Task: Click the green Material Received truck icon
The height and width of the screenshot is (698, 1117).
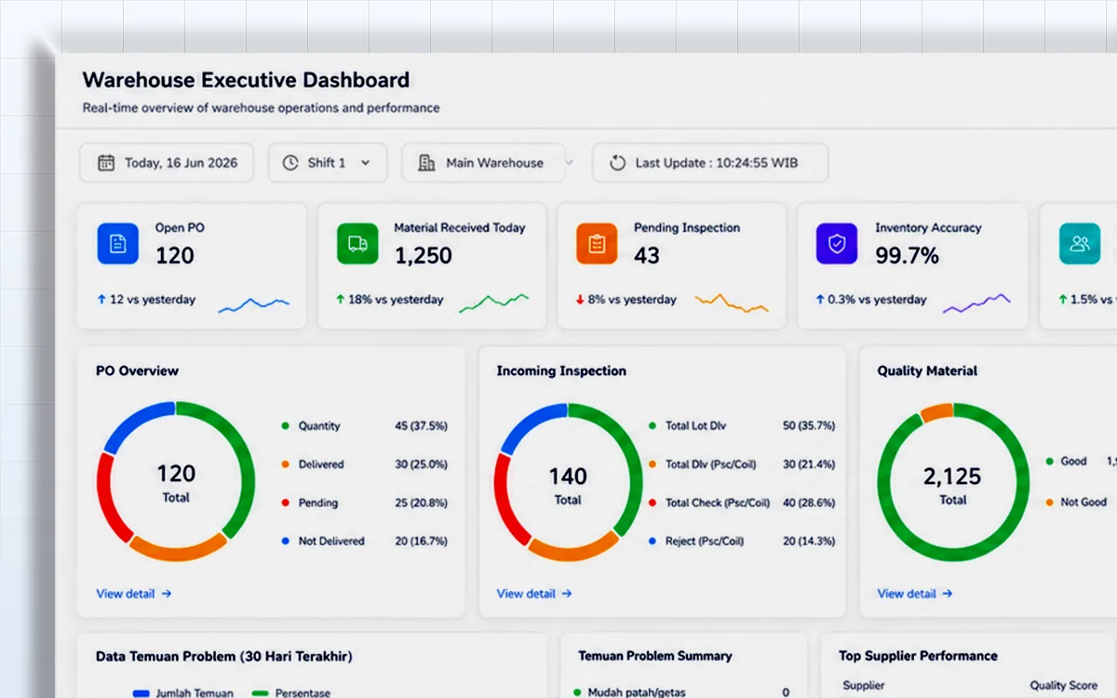Action: tap(357, 244)
